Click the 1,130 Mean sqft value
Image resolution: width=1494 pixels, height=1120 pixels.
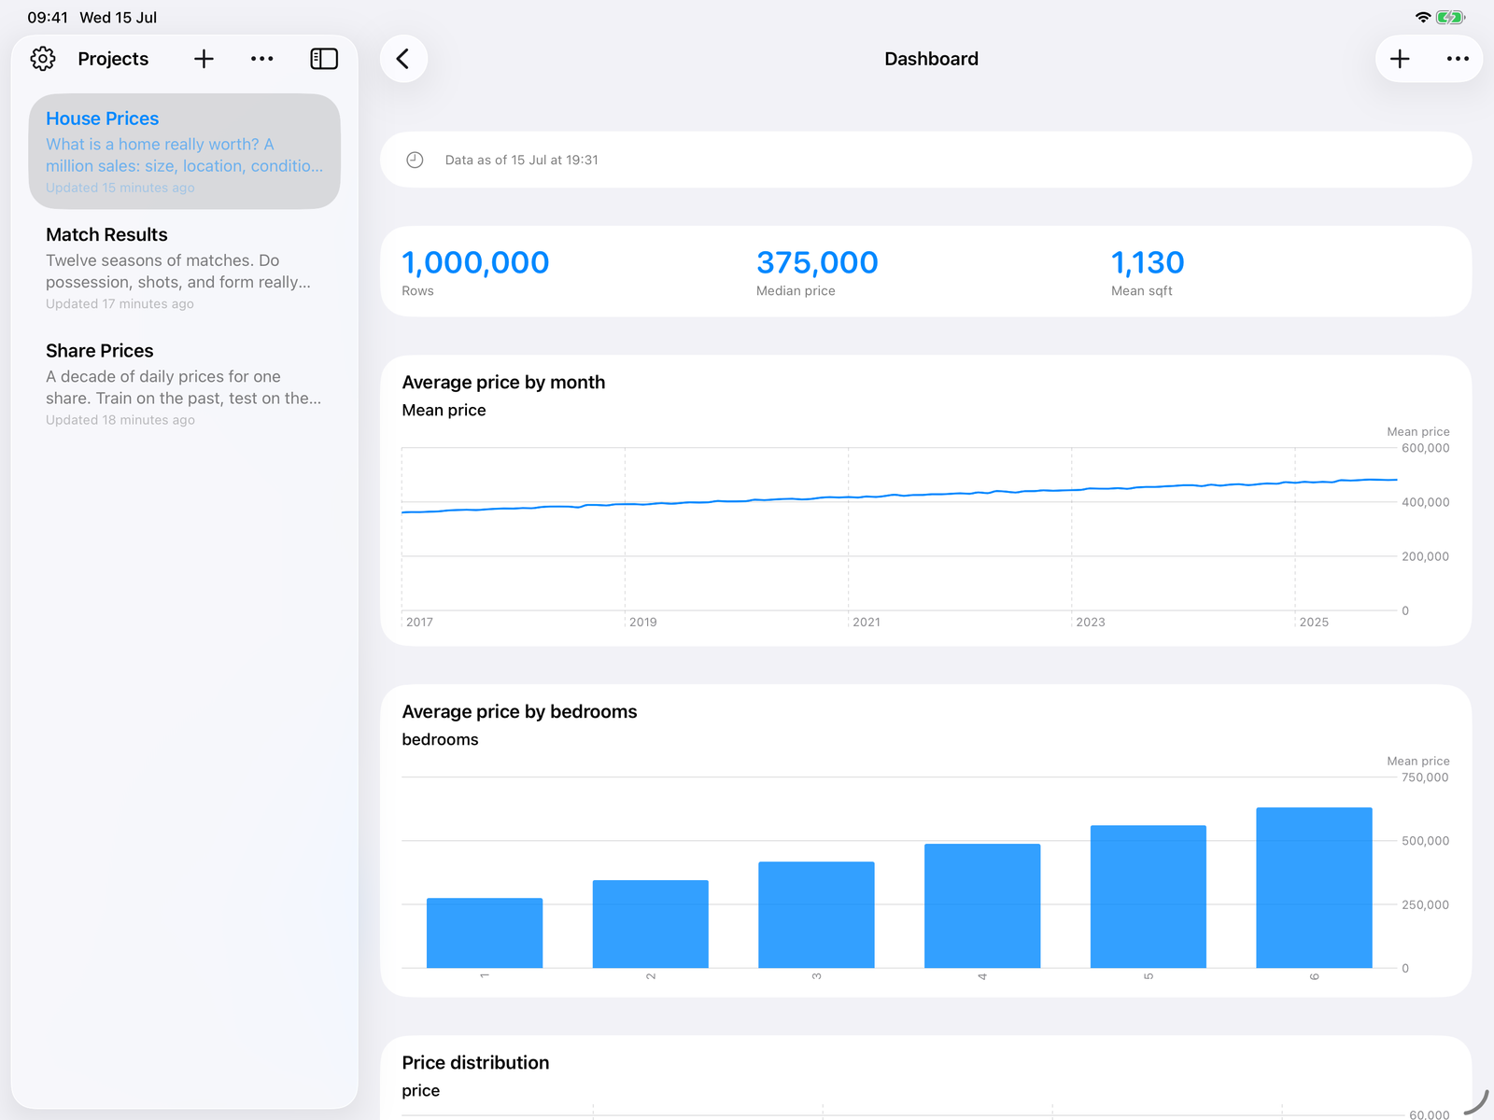click(x=1148, y=262)
